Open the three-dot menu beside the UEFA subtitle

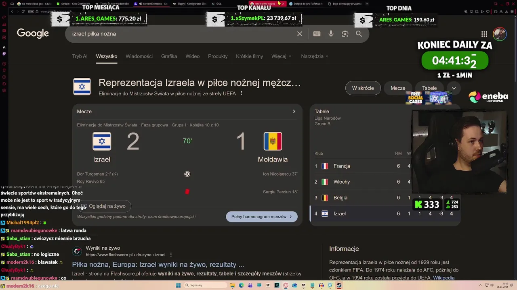[242, 93]
